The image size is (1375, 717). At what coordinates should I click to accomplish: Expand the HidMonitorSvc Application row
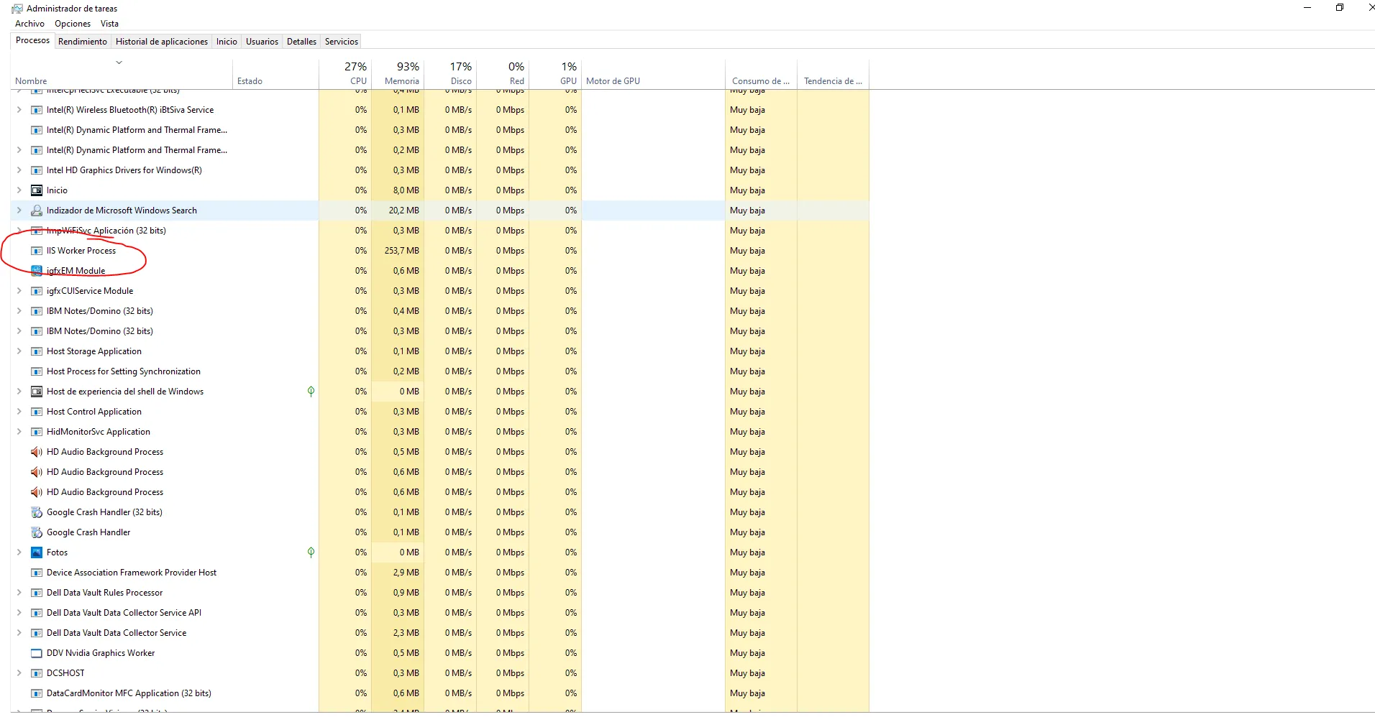click(x=19, y=432)
